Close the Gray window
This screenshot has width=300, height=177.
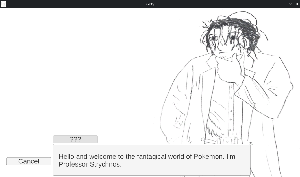point(297,4)
